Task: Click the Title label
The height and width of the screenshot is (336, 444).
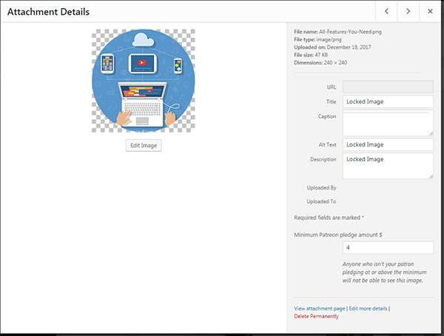Action: 331,101
